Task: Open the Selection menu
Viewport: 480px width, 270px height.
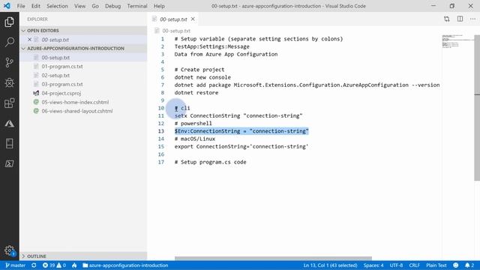Action: click(57, 6)
